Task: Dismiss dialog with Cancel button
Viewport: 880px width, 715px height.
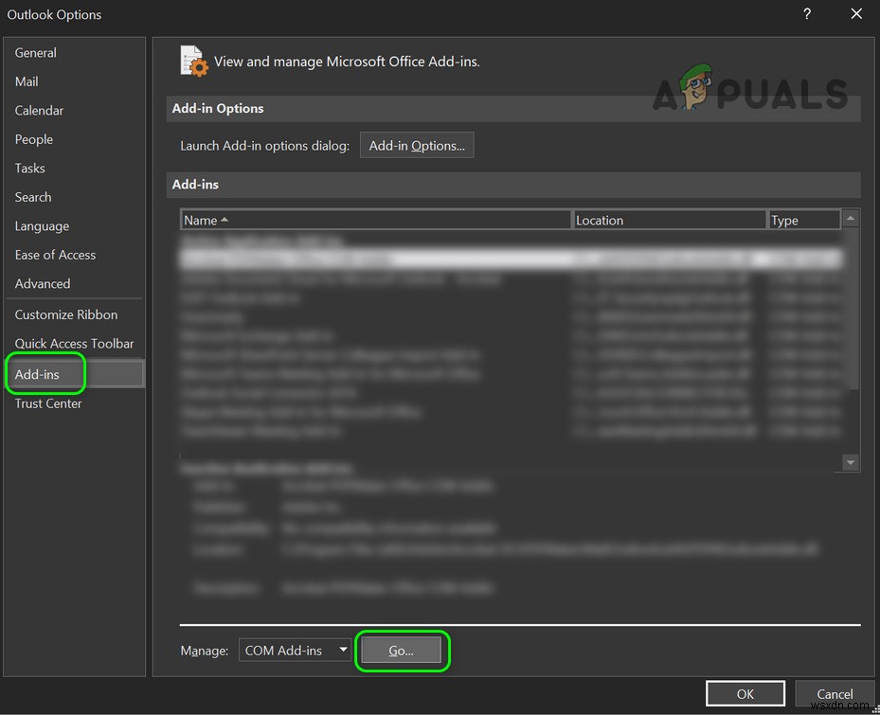Action: tap(834, 694)
